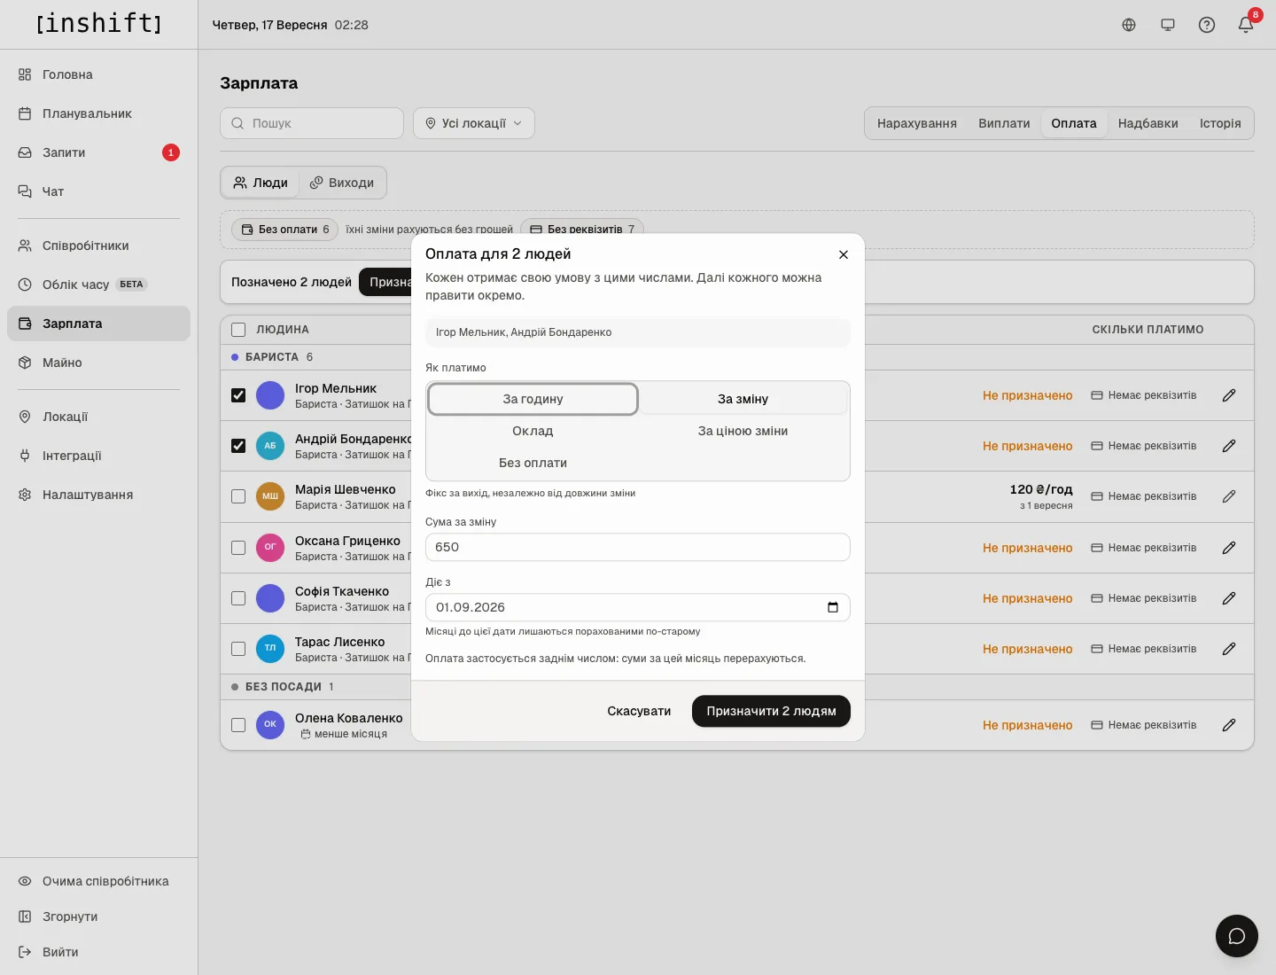Switch to Нарахування tab

pos(917,123)
